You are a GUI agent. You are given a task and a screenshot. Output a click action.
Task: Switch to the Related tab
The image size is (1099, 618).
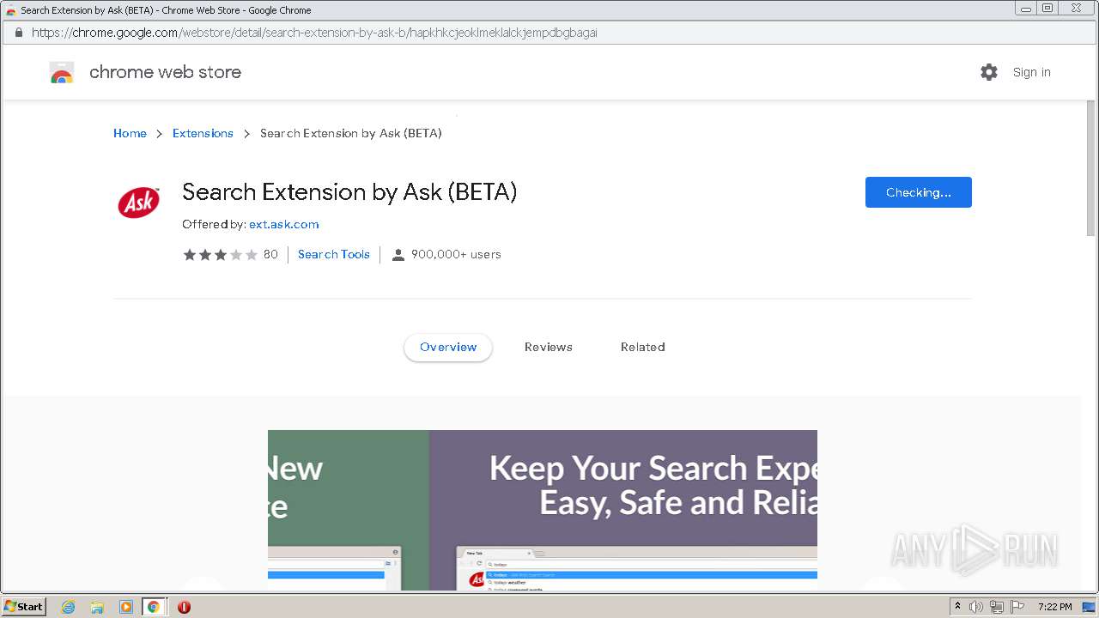pyautogui.click(x=643, y=347)
